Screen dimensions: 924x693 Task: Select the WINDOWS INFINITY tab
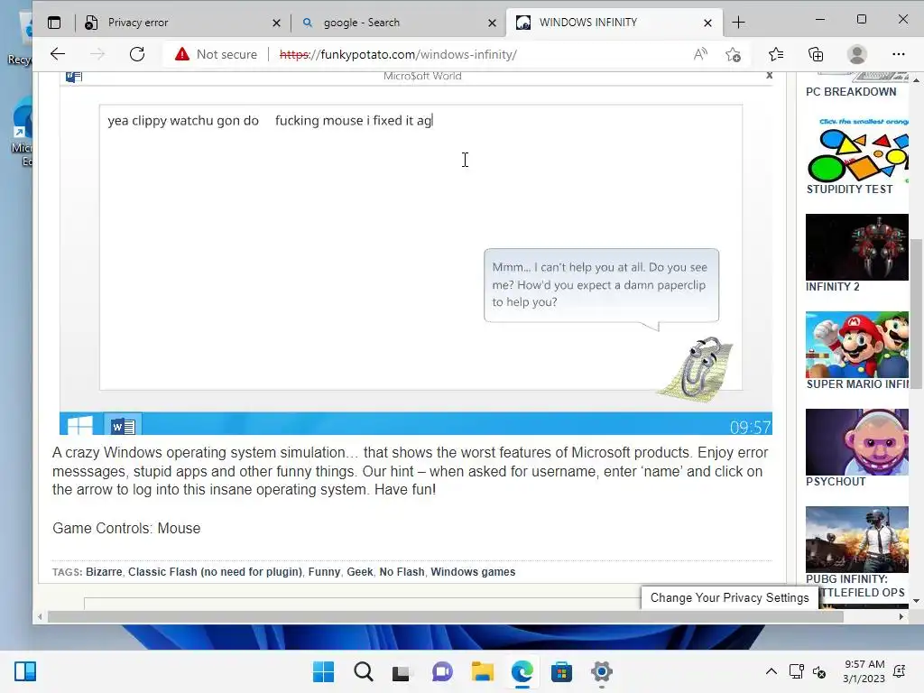[614, 23]
